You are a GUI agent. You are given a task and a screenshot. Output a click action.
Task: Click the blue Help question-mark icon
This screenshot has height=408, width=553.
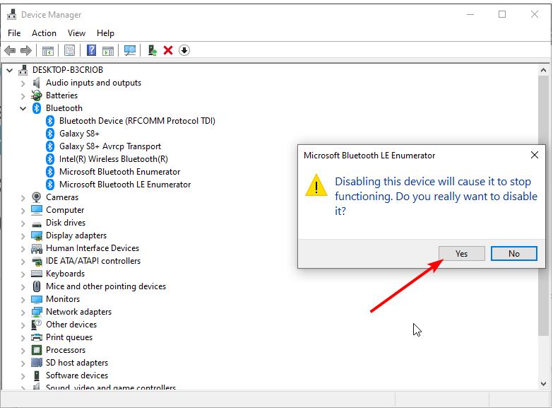coord(91,50)
